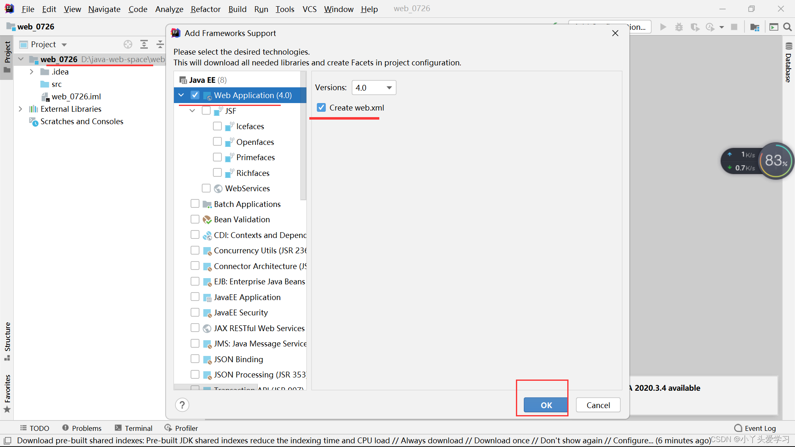Viewport: 795px width, 447px height.
Task: Open the File menu
Action: click(x=28, y=9)
